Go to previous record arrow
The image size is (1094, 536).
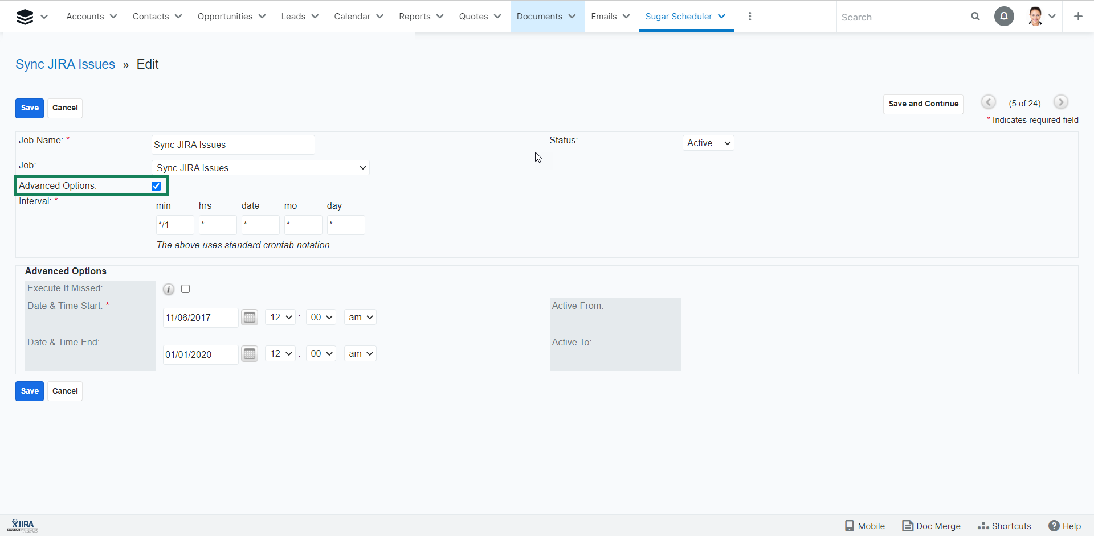(x=989, y=102)
